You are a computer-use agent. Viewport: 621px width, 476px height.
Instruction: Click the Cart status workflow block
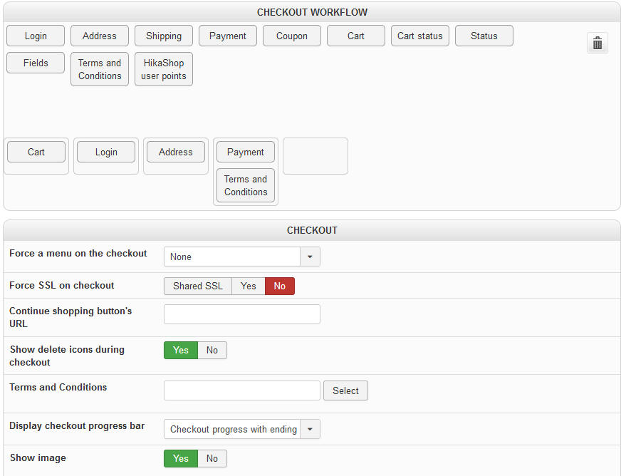coord(420,36)
